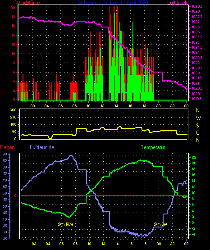Click the 45 humidity axis value
The image size is (210, 250).
point(5,213)
